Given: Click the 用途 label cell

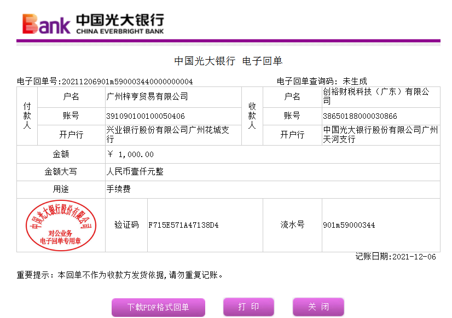Looking at the screenshot, I should tap(61, 189).
